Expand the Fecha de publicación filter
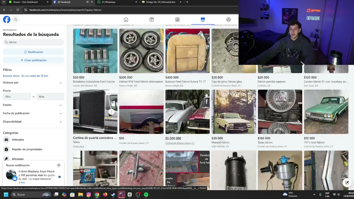The height and width of the screenshot is (199, 354). coord(33,113)
